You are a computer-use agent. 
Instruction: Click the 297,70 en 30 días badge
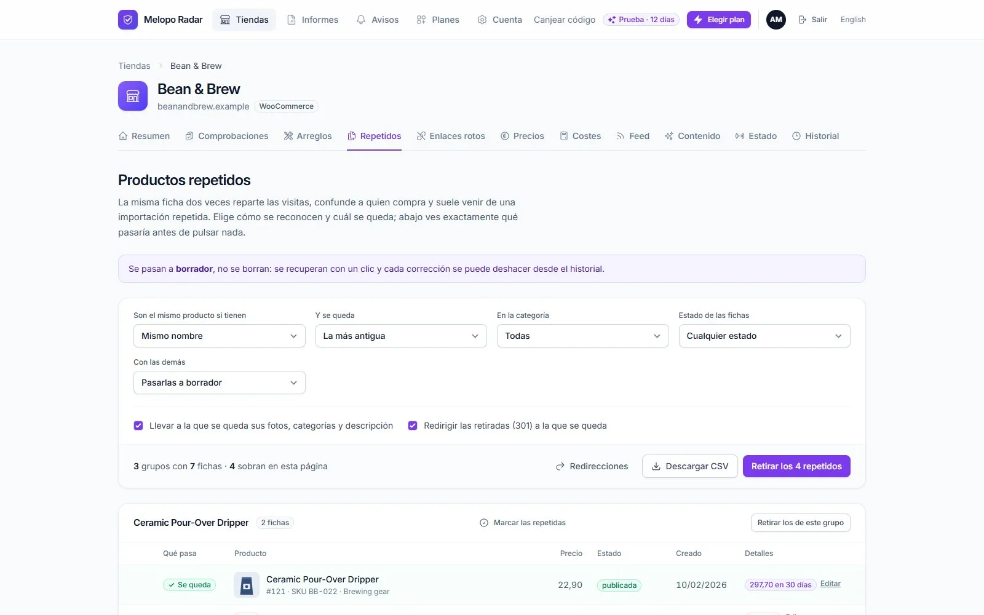[780, 585]
